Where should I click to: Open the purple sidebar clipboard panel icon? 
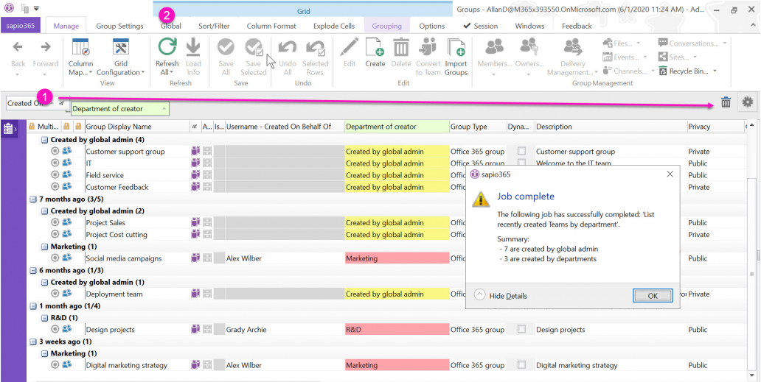(x=8, y=129)
